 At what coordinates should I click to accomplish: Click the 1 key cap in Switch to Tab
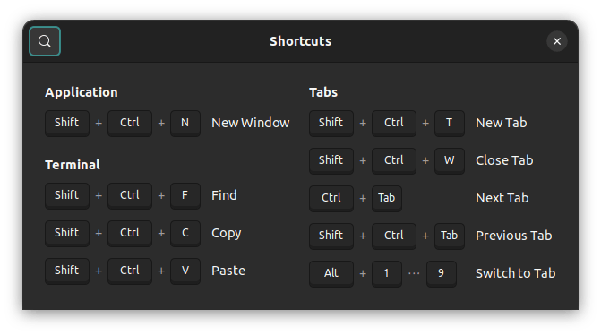[387, 273]
